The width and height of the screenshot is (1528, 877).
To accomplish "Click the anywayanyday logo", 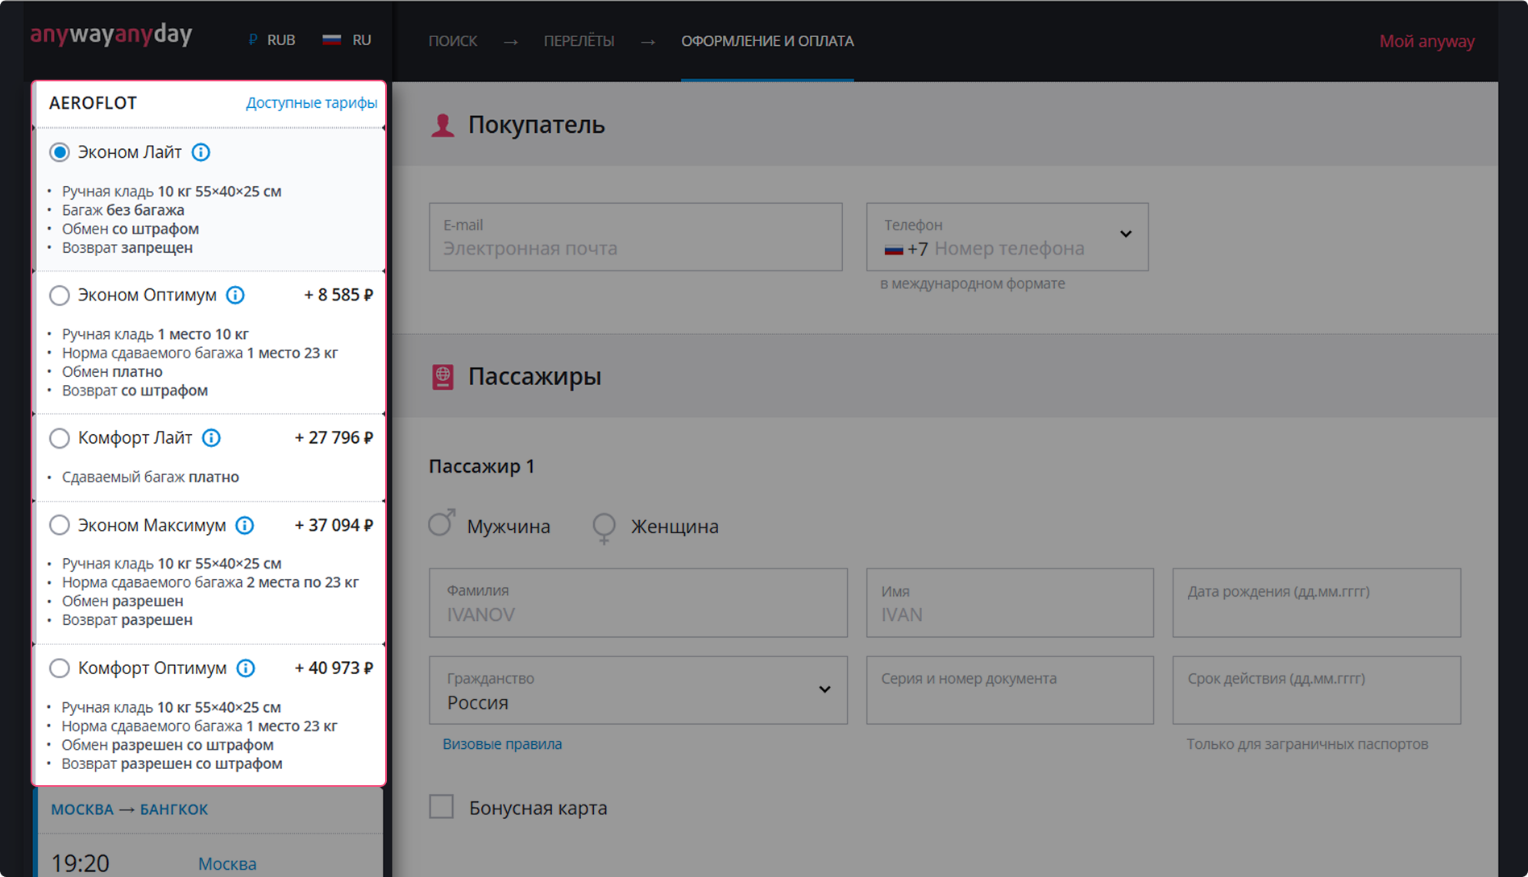I will tap(111, 35).
